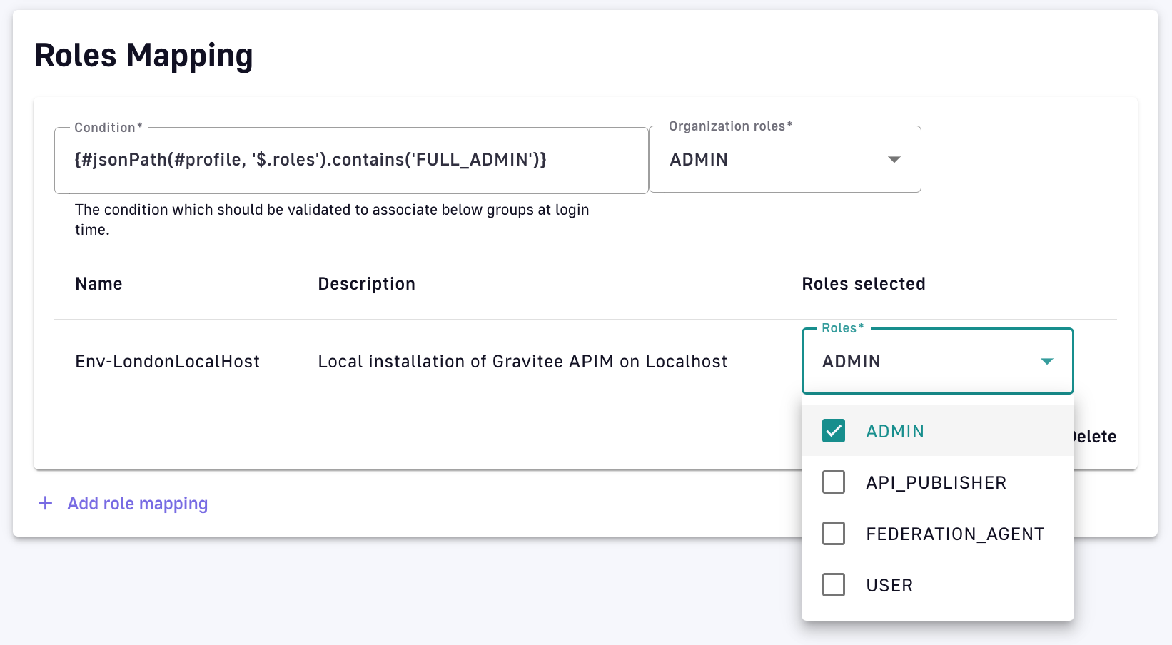1172x645 pixels.
Task: Select the API_PUBLISHER option label
Action: tap(936, 483)
